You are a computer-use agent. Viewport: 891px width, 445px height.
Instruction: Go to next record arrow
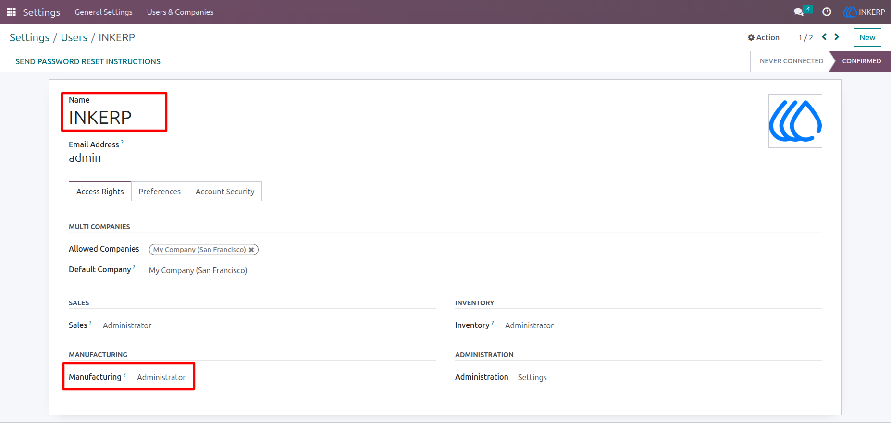(837, 37)
